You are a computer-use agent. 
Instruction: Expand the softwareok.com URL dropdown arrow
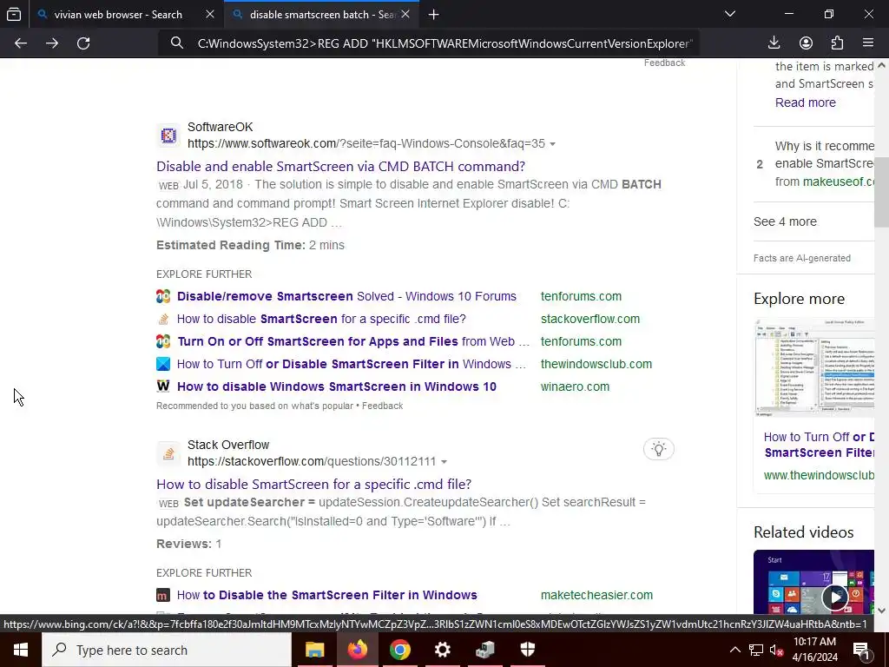(553, 144)
